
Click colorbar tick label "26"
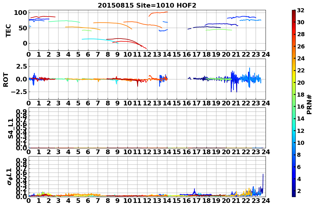coord(301,46)
